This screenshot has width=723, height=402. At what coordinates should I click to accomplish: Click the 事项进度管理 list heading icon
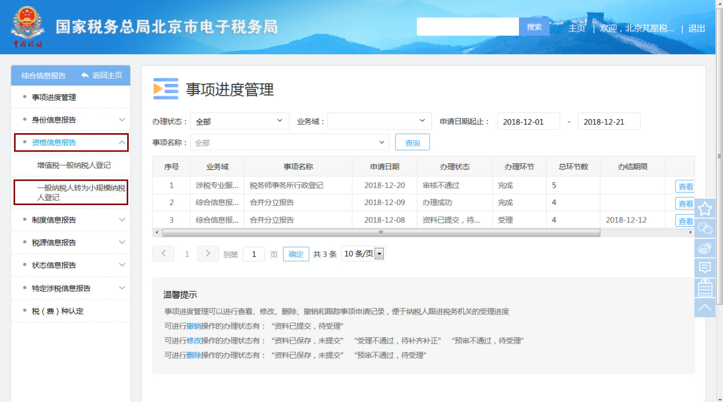click(x=166, y=89)
